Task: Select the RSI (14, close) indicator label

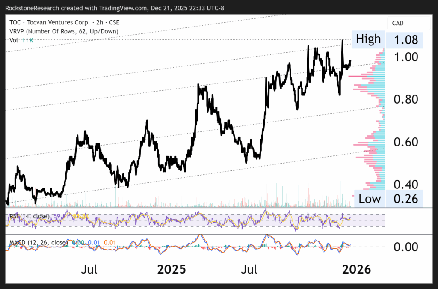Action: click(29, 217)
